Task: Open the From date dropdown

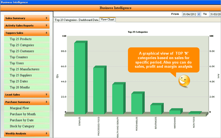Action: pyautogui.click(x=199, y=14)
